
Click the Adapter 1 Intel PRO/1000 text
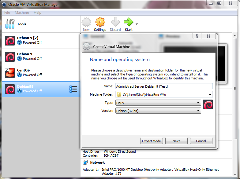tap(160, 172)
